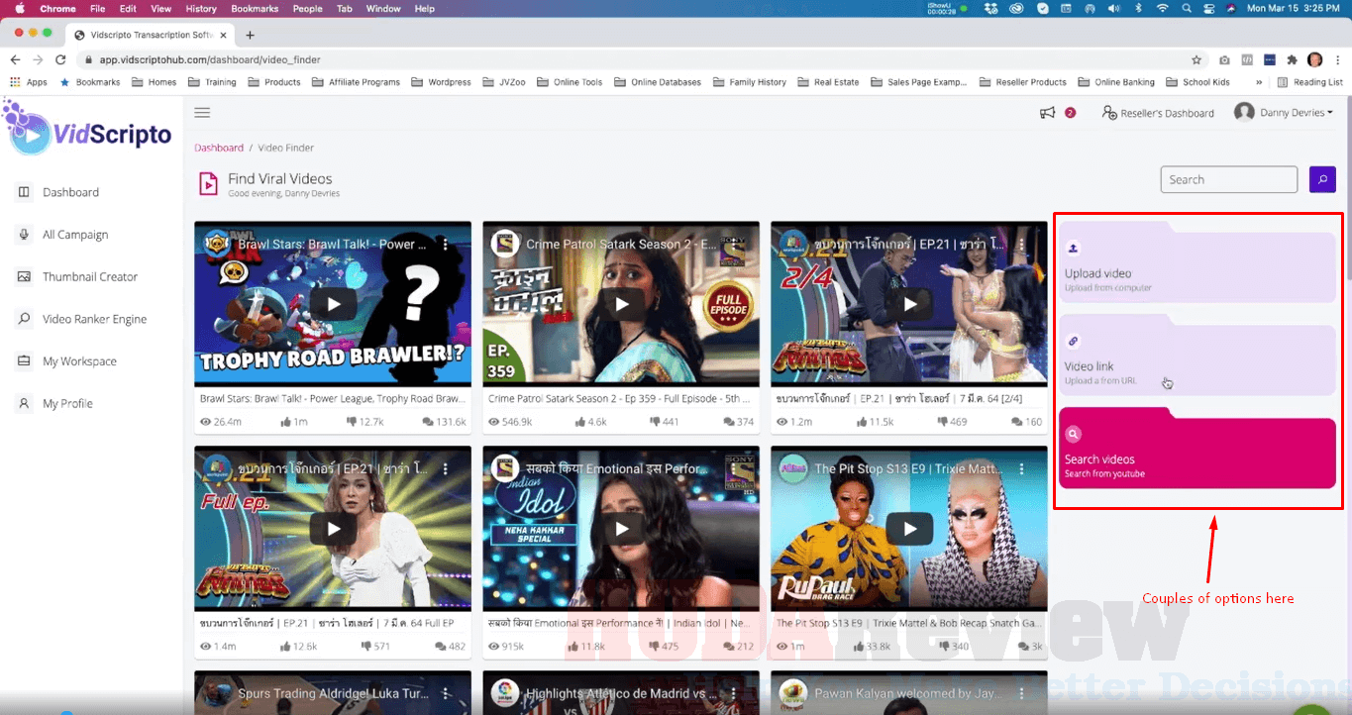
Task: Play the Brawl Stars Trophy Road video
Action: pyautogui.click(x=333, y=305)
